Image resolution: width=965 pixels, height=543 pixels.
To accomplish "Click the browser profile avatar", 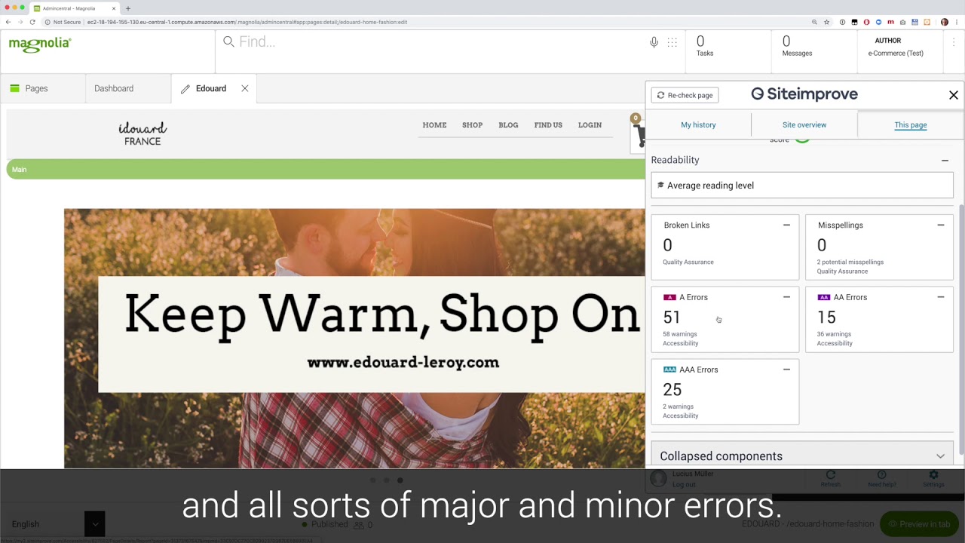I will [944, 22].
